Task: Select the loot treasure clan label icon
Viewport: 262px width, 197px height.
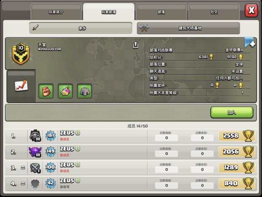Action: [x=65, y=91]
